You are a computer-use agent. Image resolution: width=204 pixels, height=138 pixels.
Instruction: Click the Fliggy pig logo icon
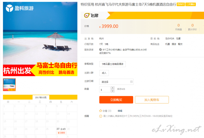87,15
